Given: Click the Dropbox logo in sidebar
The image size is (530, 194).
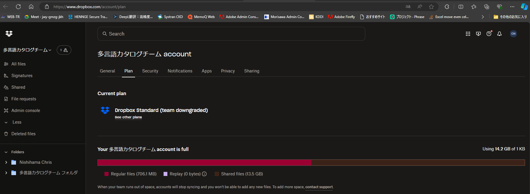Looking at the screenshot, I should click(9, 34).
